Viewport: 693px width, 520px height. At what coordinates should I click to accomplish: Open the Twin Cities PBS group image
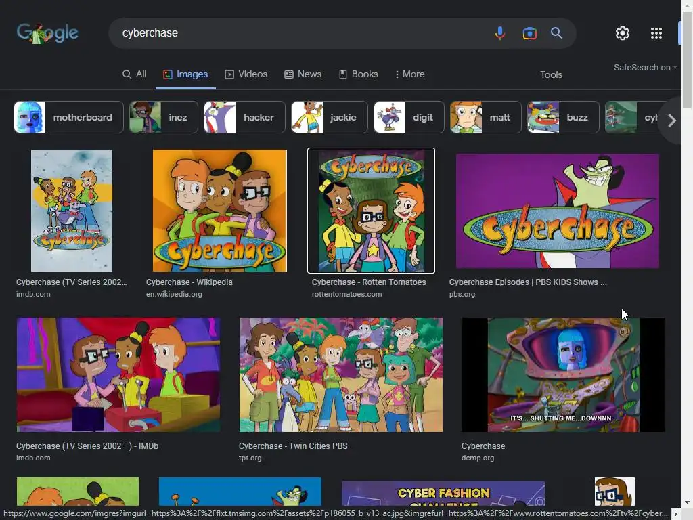click(341, 374)
